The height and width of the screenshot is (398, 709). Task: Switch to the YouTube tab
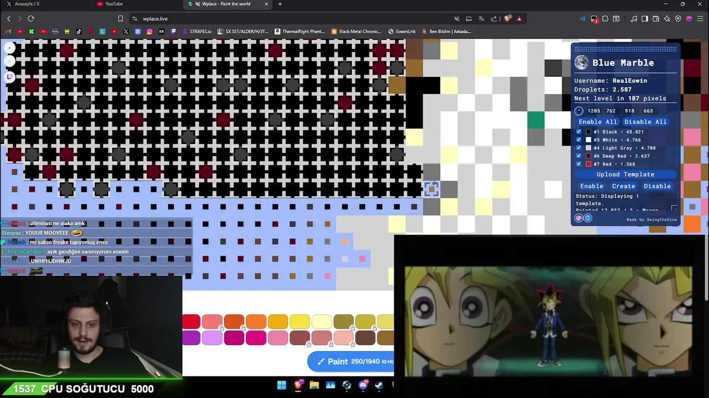[137, 4]
